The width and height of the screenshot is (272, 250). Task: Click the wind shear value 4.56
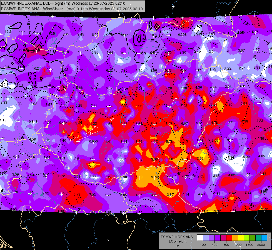109,124
